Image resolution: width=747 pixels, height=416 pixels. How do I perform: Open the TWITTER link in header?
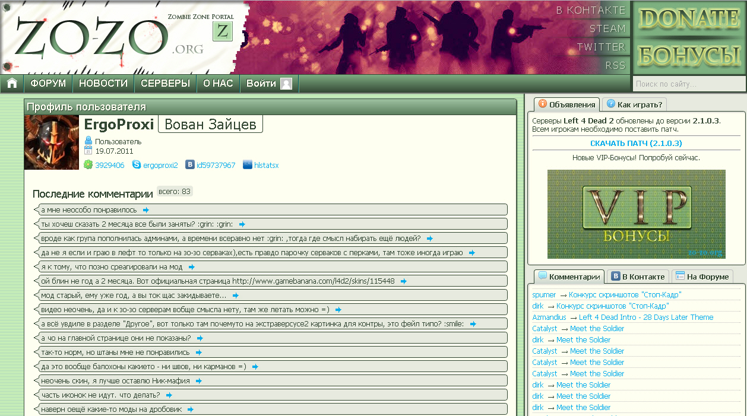pyautogui.click(x=600, y=47)
